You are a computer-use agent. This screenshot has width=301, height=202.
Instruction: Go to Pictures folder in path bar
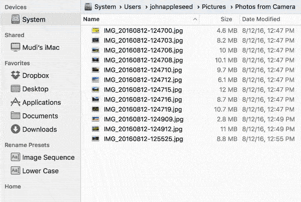[x=214, y=7]
